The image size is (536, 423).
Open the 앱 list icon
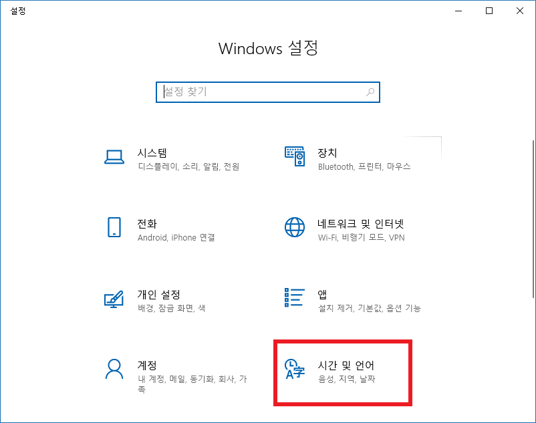coord(295,297)
